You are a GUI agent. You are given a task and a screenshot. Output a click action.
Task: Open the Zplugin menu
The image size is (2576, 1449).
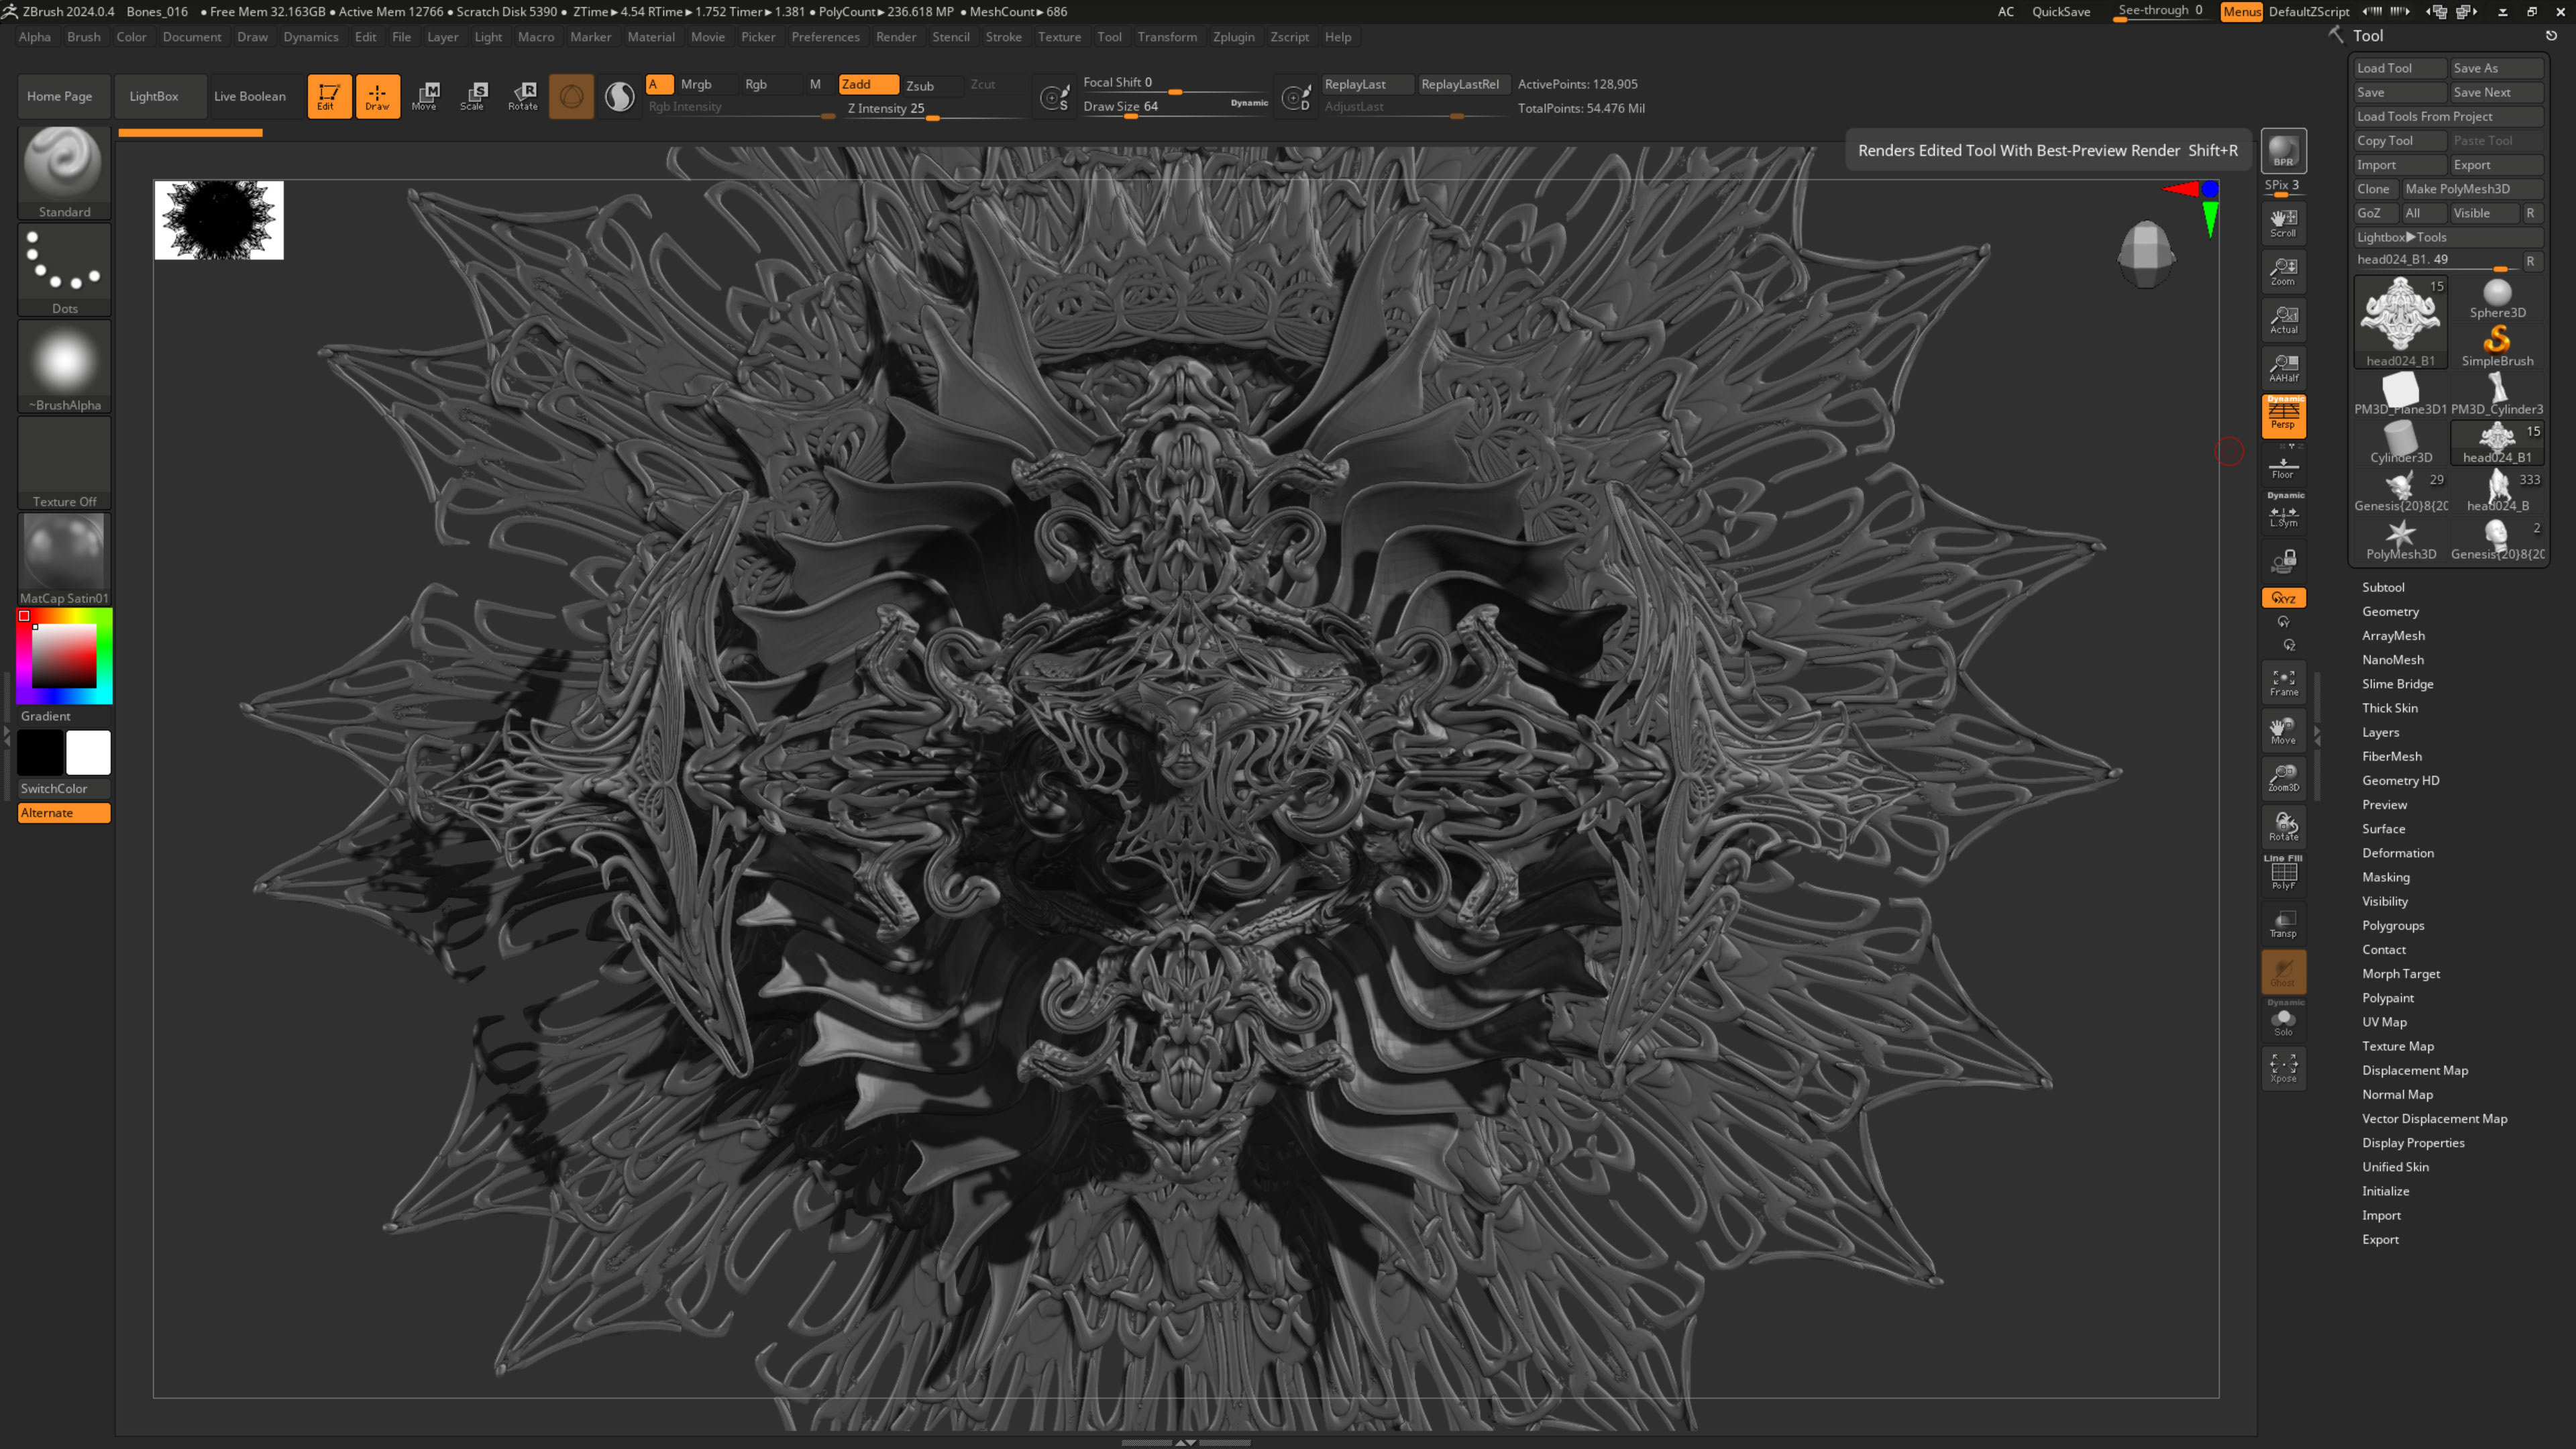(1233, 37)
